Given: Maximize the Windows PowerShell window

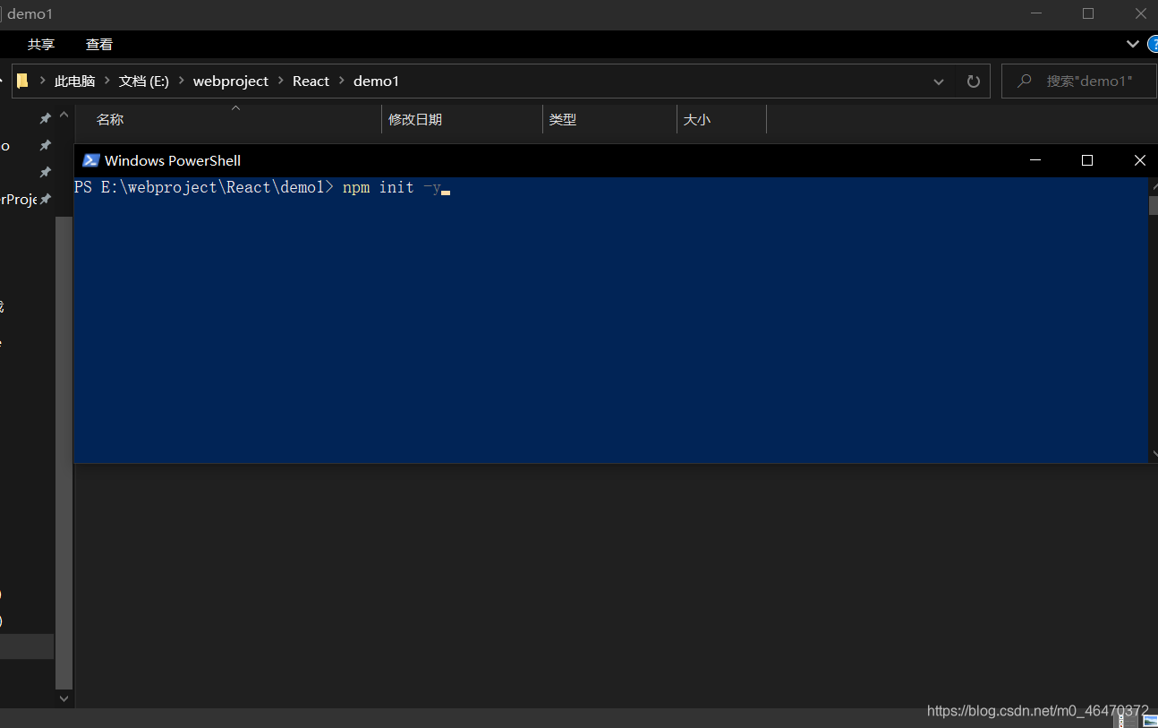Looking at the screenshot, I should click(1087, 160).
